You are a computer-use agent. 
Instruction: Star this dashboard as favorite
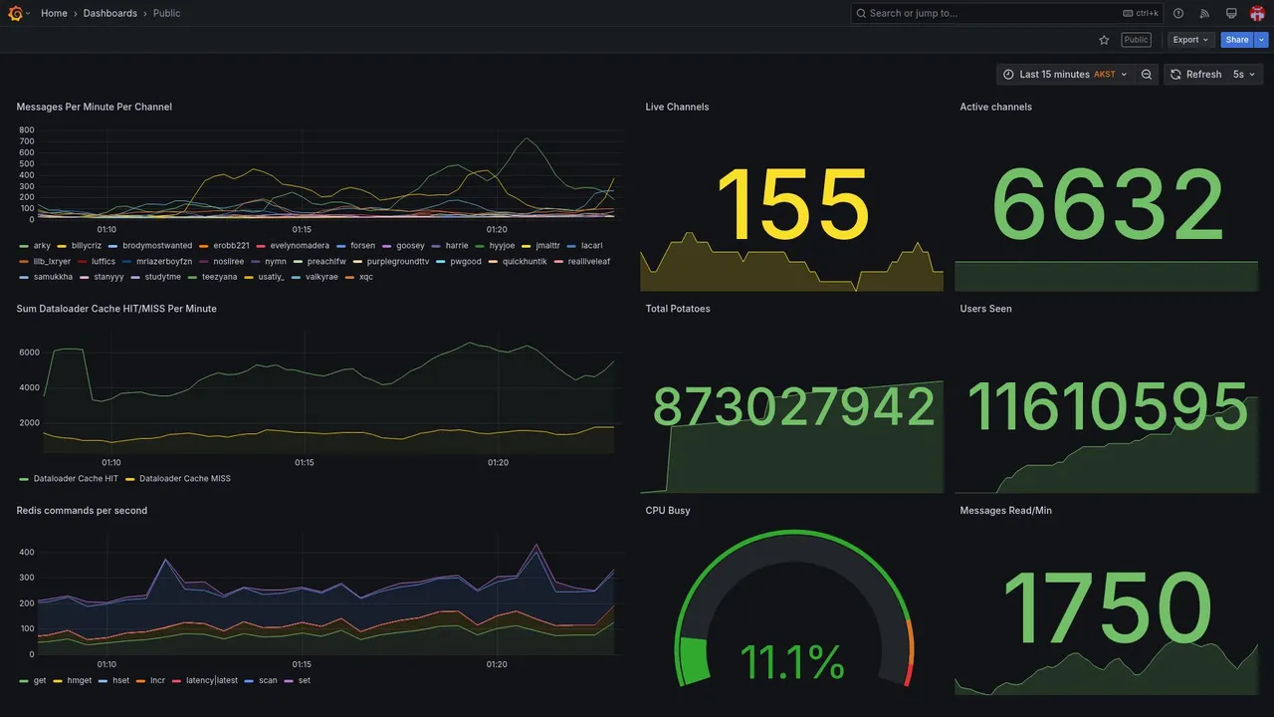(x=1104, y=40)
